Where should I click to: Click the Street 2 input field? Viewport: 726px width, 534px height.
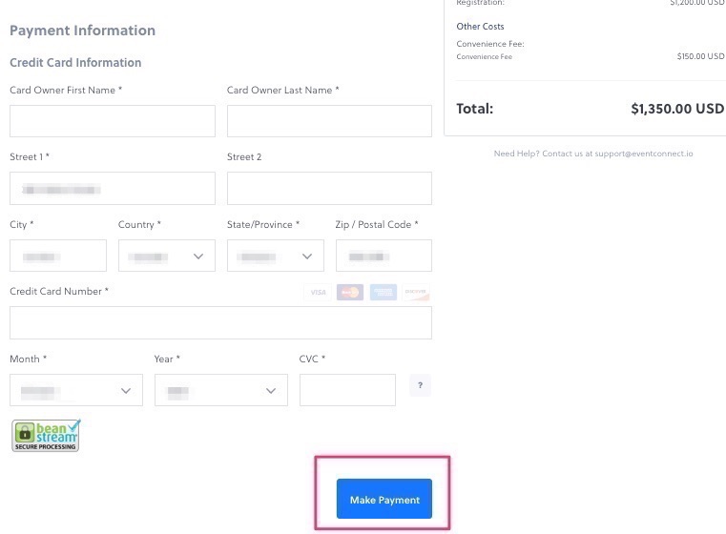tap(329, 188)
